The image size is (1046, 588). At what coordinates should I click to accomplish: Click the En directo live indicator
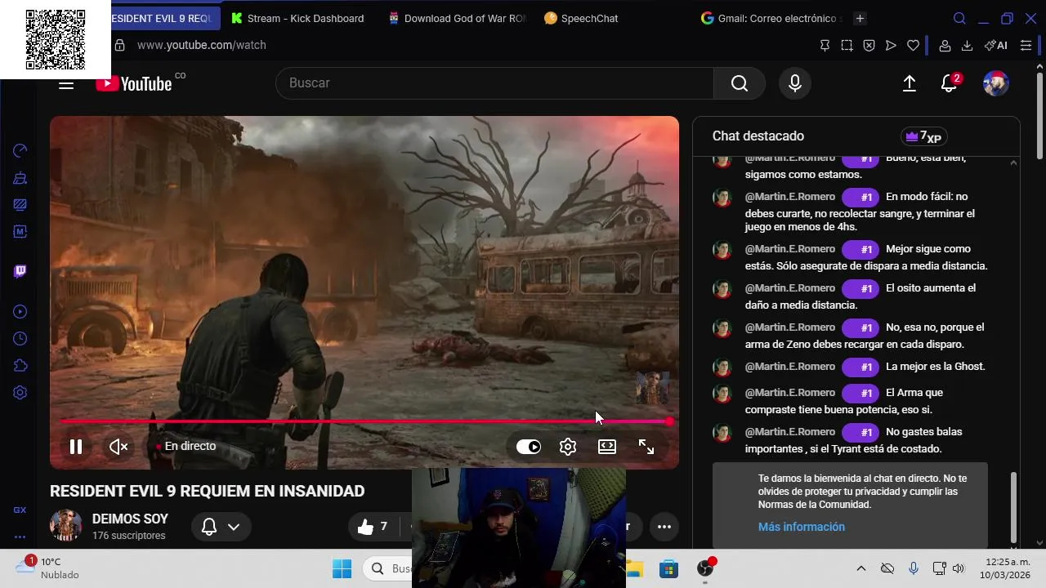186,447
